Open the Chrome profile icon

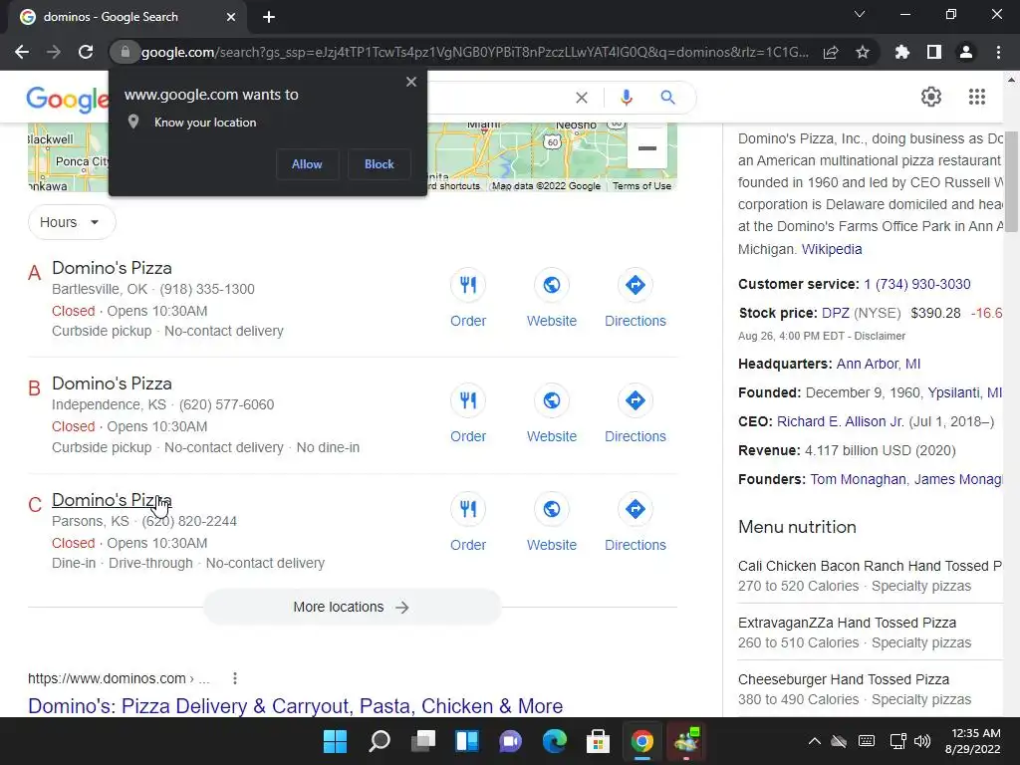(x=966, y=52)
